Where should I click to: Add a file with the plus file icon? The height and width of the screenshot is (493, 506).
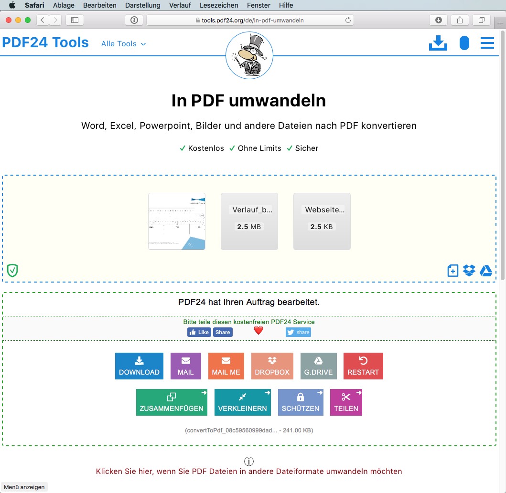[452, 271]
